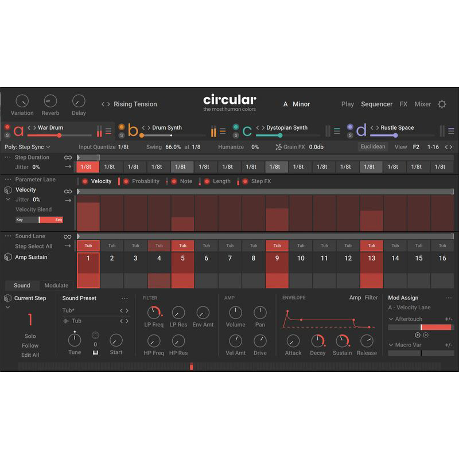The image size is (459, 459).
Task: Open Step Duration lane options dots
Action: click(7, 157)
